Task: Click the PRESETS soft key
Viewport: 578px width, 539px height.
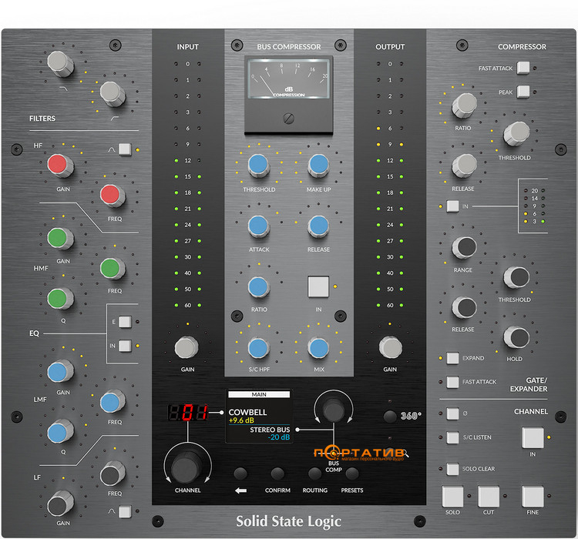Action: pos(352,474)
